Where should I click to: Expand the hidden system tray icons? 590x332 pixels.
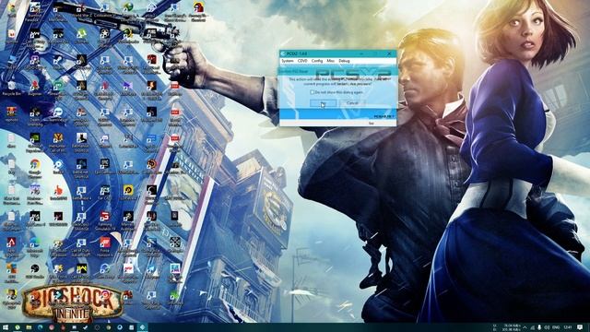pyautogui.click(x=525, y=327)
